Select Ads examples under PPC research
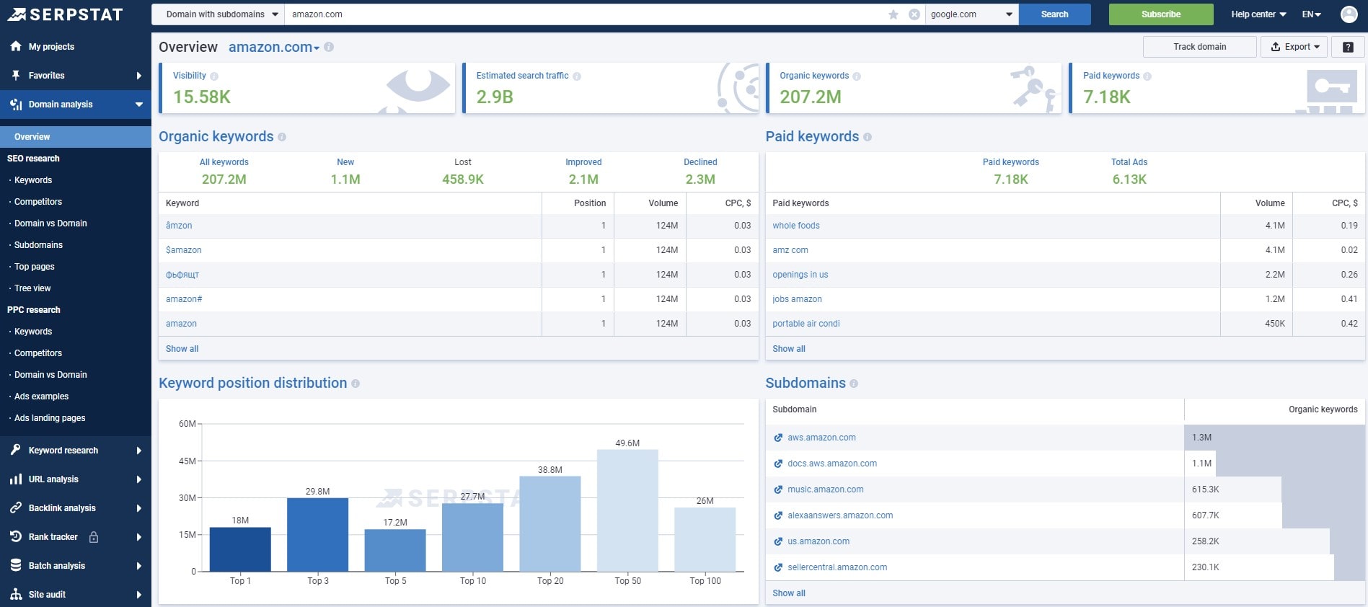 (42, 396)
